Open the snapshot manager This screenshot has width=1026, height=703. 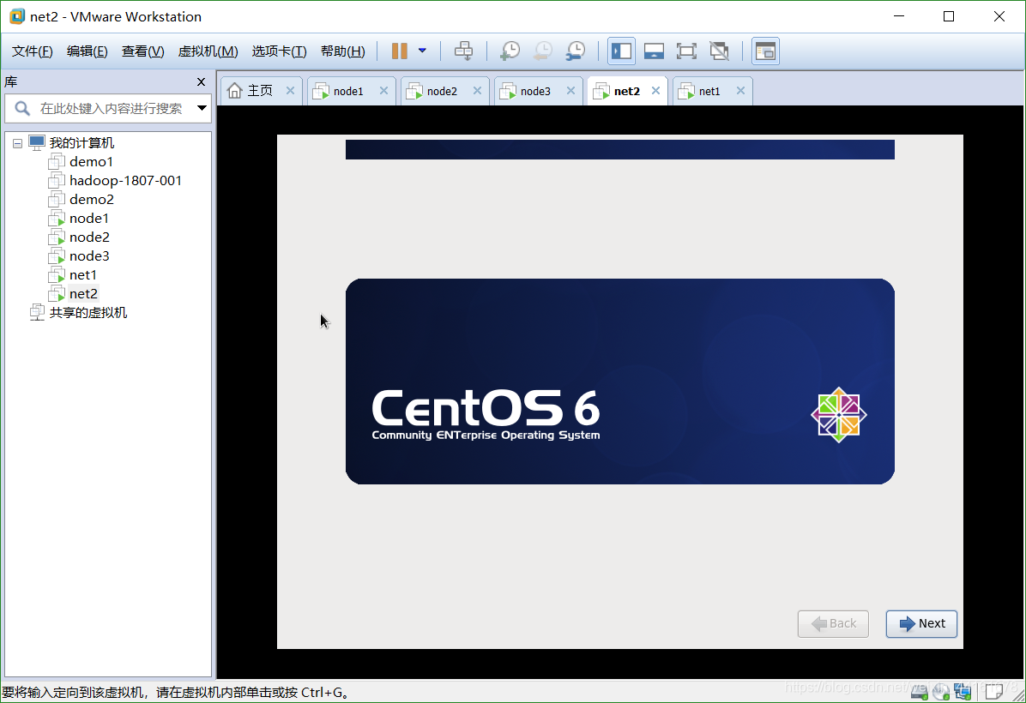pos(575,51)
